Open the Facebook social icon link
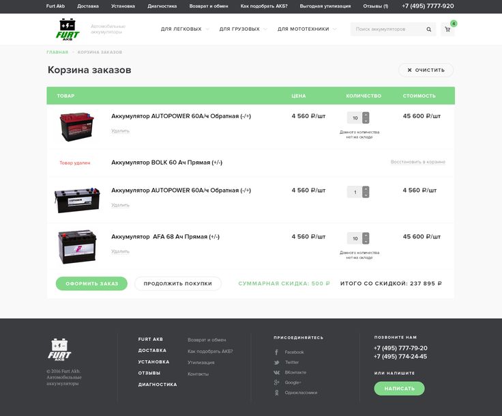 (277, 352)
